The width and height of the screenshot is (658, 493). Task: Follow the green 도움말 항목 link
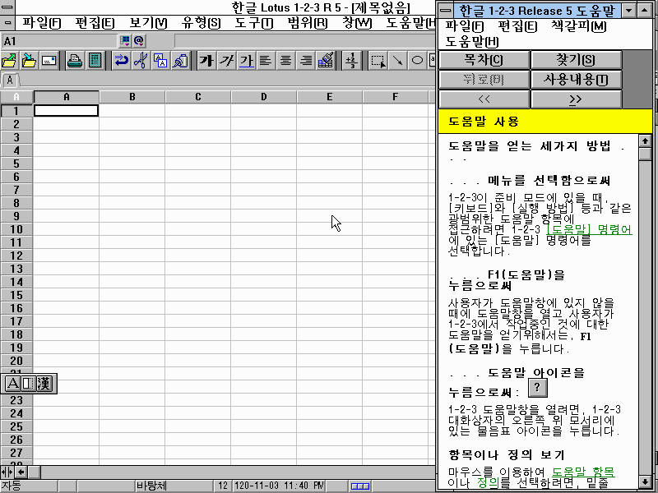tap(583, 472)
